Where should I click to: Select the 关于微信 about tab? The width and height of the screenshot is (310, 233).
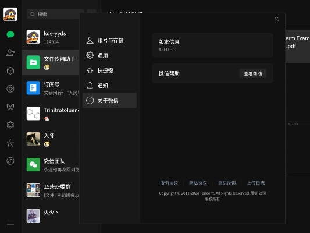[109, 100]
